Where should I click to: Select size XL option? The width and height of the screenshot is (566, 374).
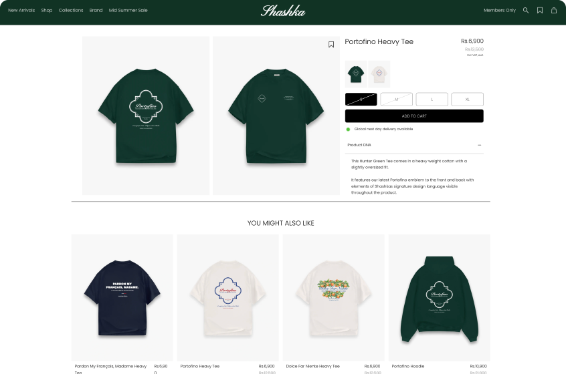[x=467, y=99]
